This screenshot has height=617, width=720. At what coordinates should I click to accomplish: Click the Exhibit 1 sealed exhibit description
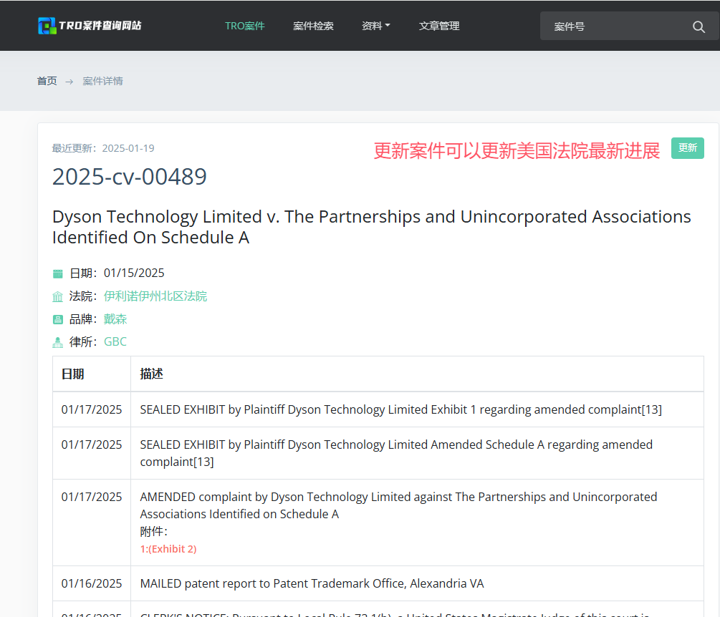point(401,409)
